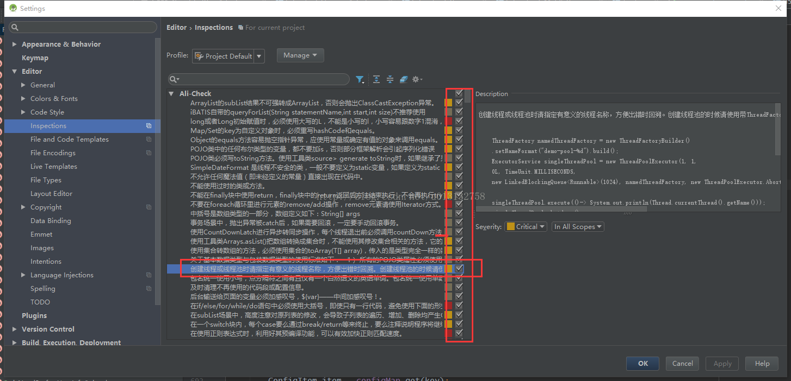
Task: Click the magnifier icon in settings search field
Action: [15, 28]
